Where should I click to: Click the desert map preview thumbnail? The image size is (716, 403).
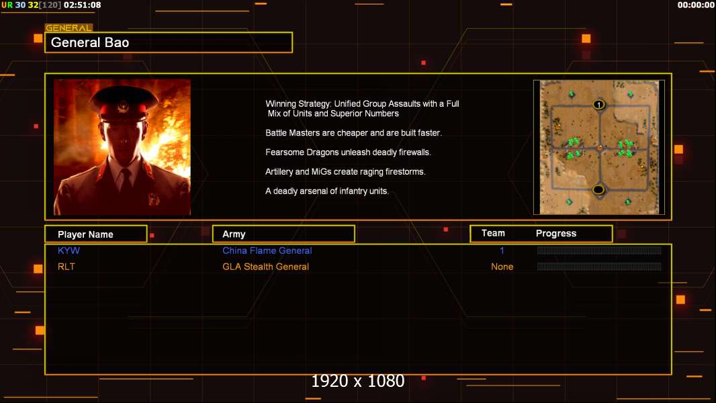tap(599, 147)
